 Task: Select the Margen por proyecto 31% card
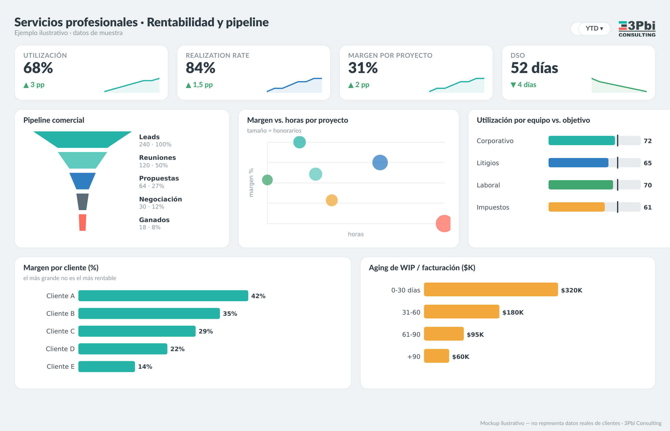click(416, 73)
